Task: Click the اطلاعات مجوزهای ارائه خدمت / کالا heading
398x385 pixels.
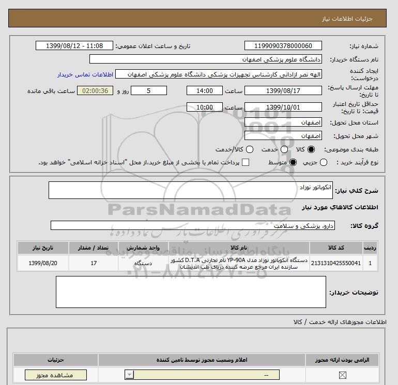Action: point(340,322)
